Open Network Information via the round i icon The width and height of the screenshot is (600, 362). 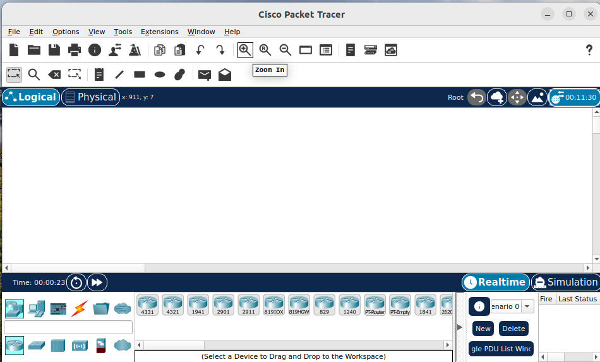(95, 50)
